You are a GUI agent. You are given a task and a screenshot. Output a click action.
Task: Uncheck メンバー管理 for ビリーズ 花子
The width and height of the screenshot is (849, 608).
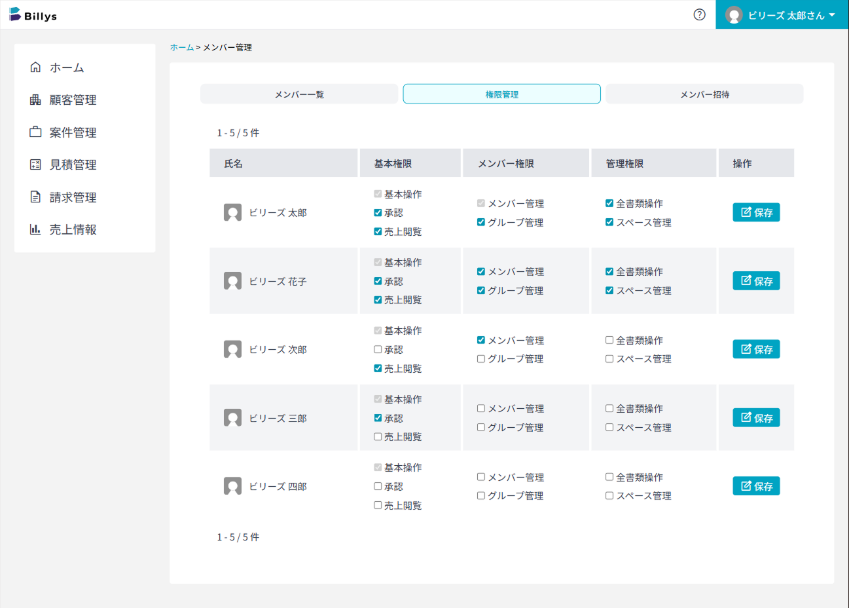tap(481, 271)
